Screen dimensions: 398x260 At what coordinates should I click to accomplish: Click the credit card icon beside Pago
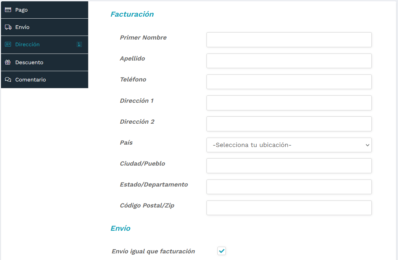[x=8, y=10]
